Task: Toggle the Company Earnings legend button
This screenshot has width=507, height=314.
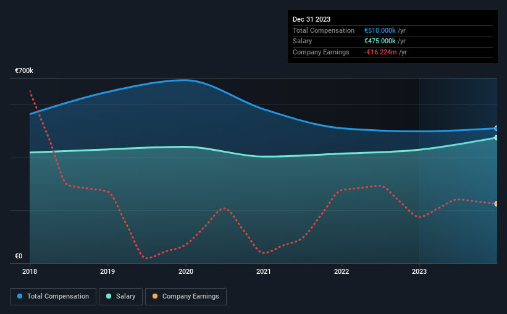Action: click(x=186, y=297)
